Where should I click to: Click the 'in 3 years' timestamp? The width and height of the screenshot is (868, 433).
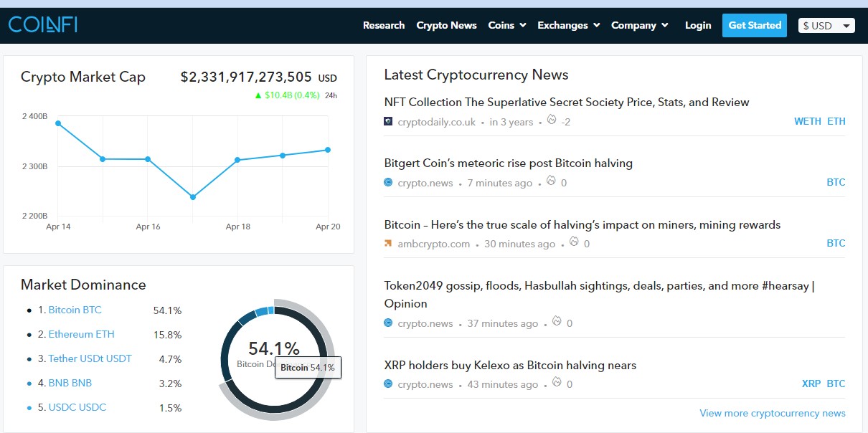[x=511, y=122]
